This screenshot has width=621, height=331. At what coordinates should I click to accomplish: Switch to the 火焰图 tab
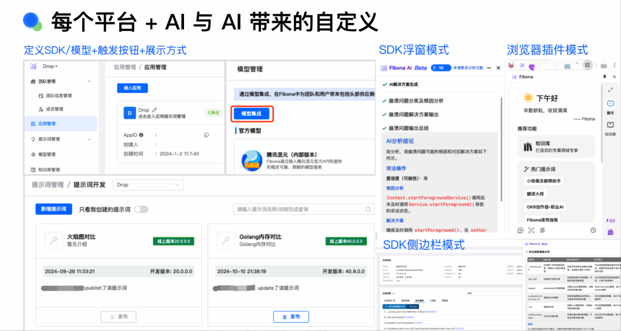[432, 301]
